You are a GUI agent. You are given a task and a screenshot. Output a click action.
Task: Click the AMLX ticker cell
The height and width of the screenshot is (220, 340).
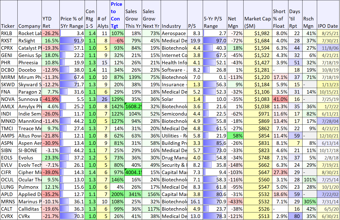pyautogui.click(x=9, y=106)
